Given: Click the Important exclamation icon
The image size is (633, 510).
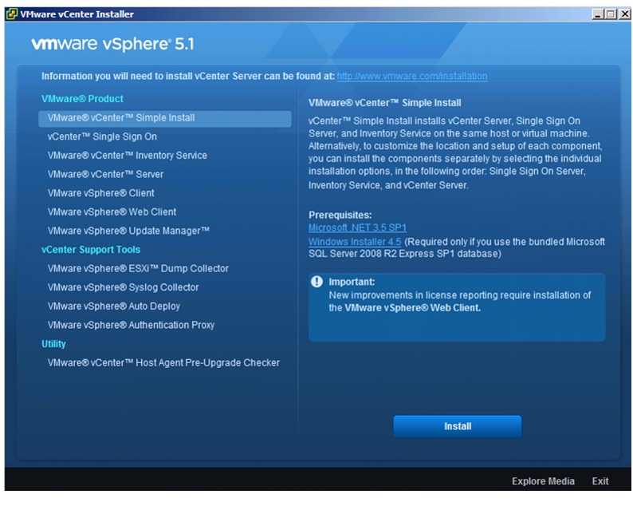Looking at the screenshot, I should (x=317, y=282).
